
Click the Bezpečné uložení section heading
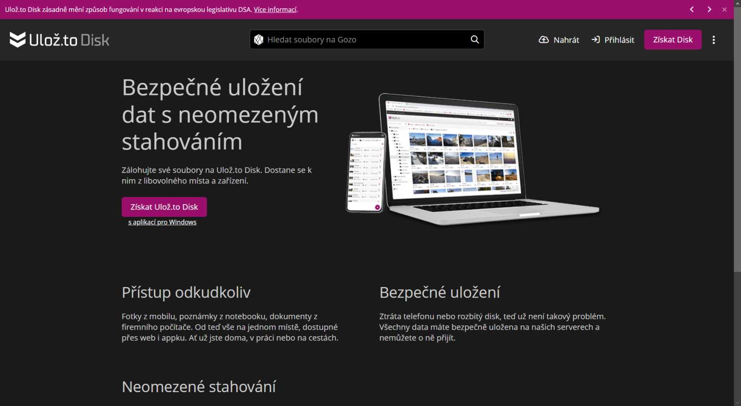point(440,293)
